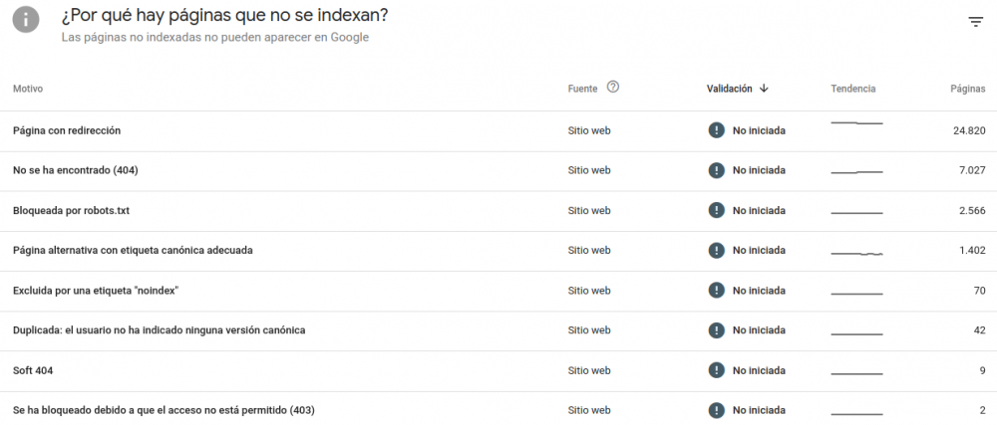Click the sort arrow beside Validación
Viewport: 997px width, 425px height.
[764, 89]
